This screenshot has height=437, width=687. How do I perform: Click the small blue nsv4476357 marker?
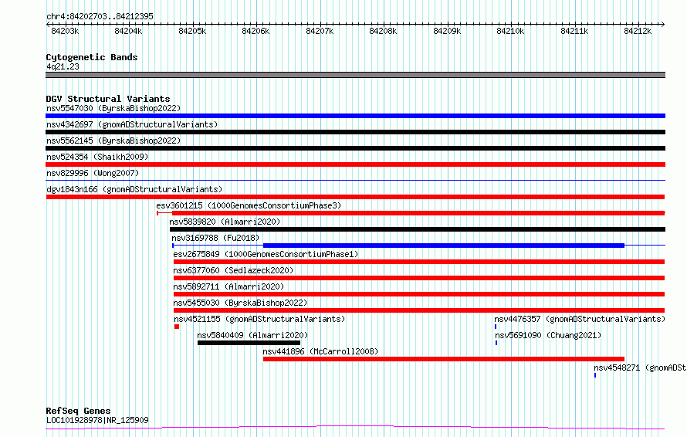click(x=496, y=327)
